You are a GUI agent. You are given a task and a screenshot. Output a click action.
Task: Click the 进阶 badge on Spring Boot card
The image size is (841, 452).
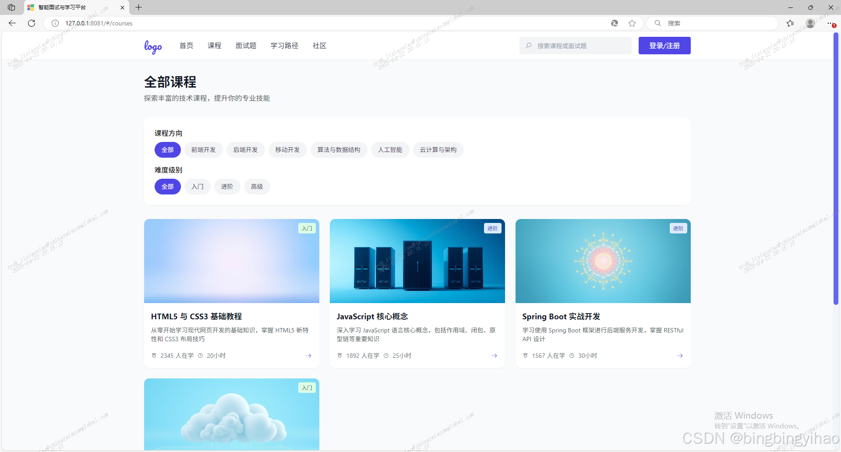[x=678, y=228]
